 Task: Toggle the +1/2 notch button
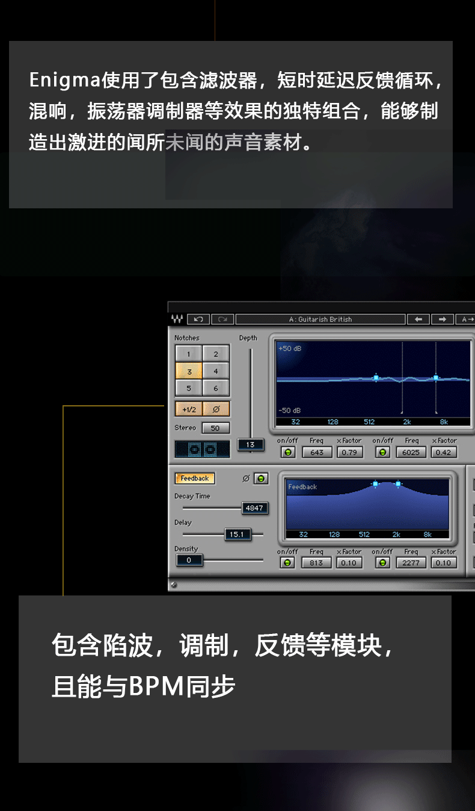click(188, 409)
